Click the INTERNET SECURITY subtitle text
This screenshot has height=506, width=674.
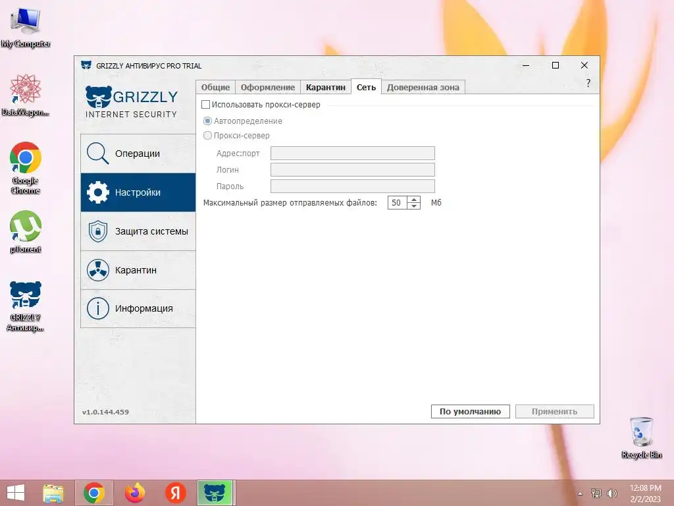click(x=131, y=115)
